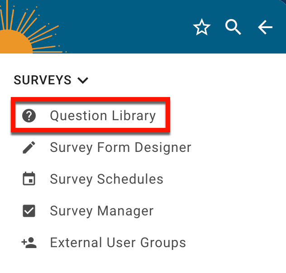Click the question mark circle icon
286x273 pixels.
29,116
